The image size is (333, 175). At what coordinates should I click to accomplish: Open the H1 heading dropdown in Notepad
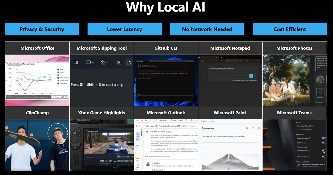217,61
